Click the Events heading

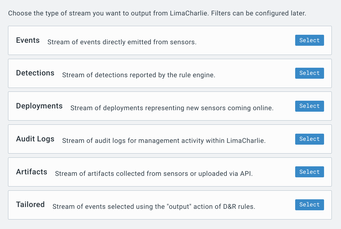[x=28, y=40]
